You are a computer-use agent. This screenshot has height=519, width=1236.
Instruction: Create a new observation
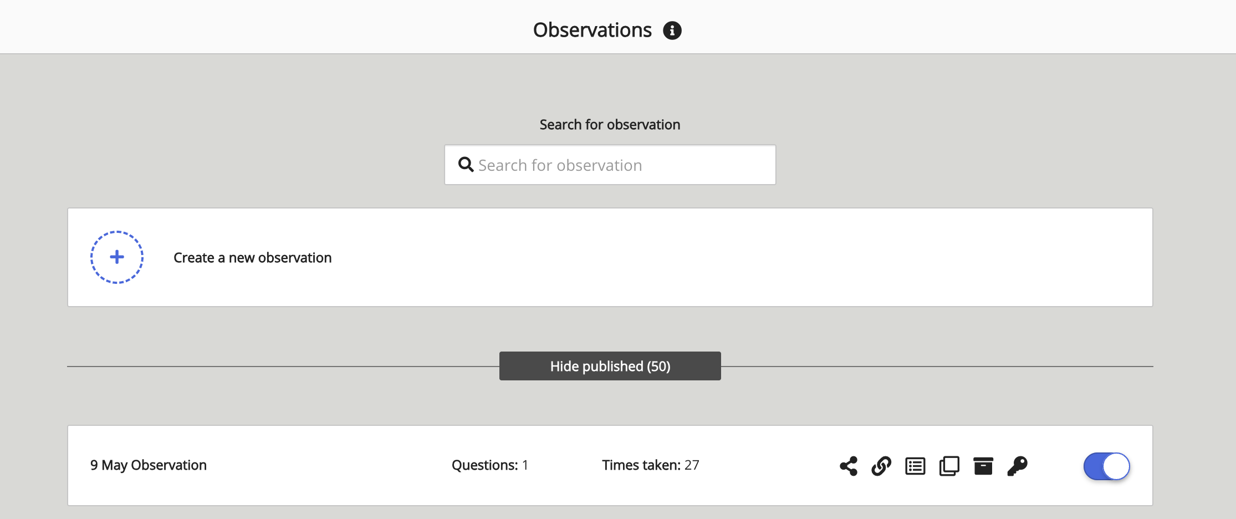[x=252, y=257]
